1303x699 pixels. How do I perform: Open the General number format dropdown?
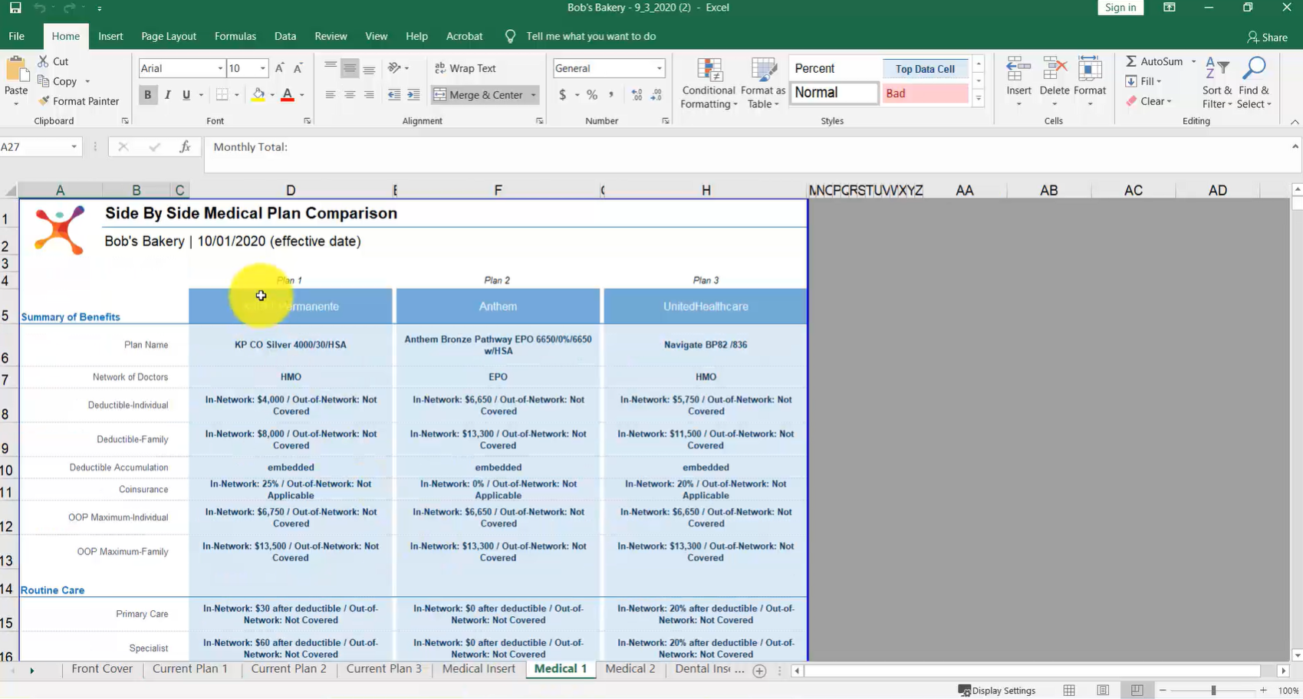click(659, 68)
